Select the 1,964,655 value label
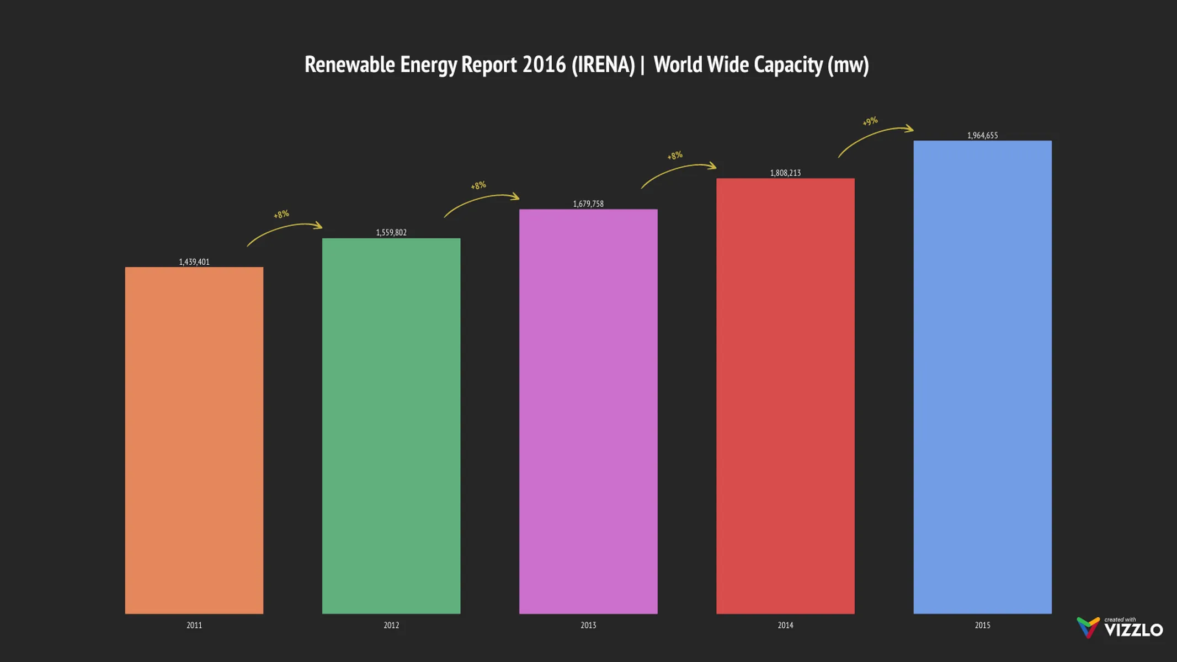This screenshot has height=662, width=1177. 983,134
